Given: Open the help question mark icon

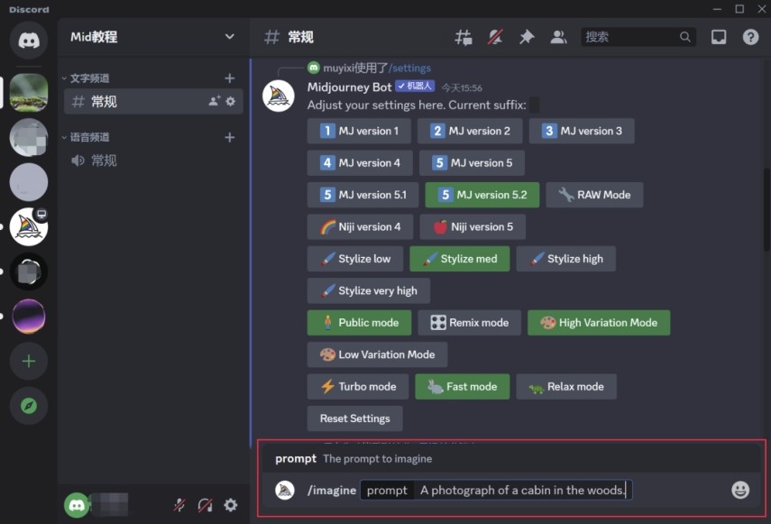Looking at the screenshot, I should [x=750, y=37].
